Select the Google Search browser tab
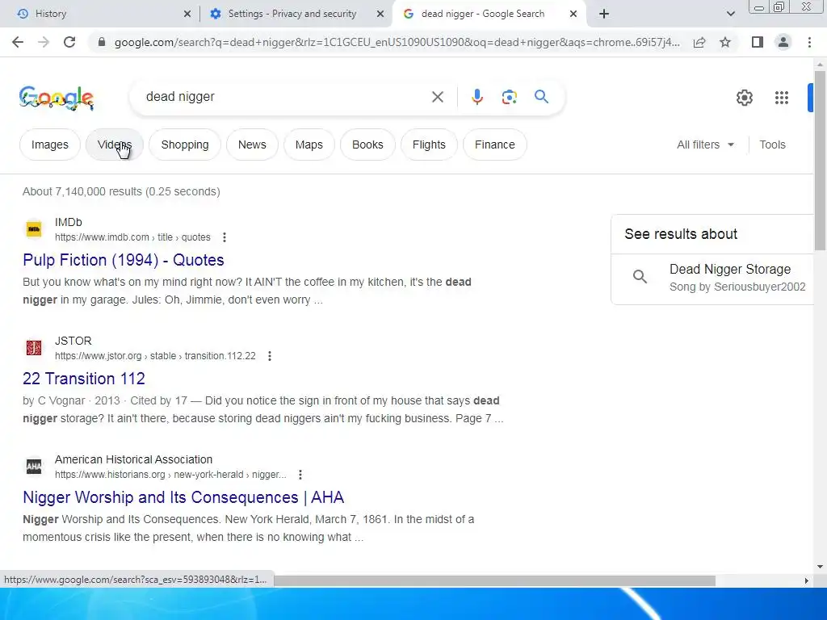 pyautogui.click(x=488, y=14)
